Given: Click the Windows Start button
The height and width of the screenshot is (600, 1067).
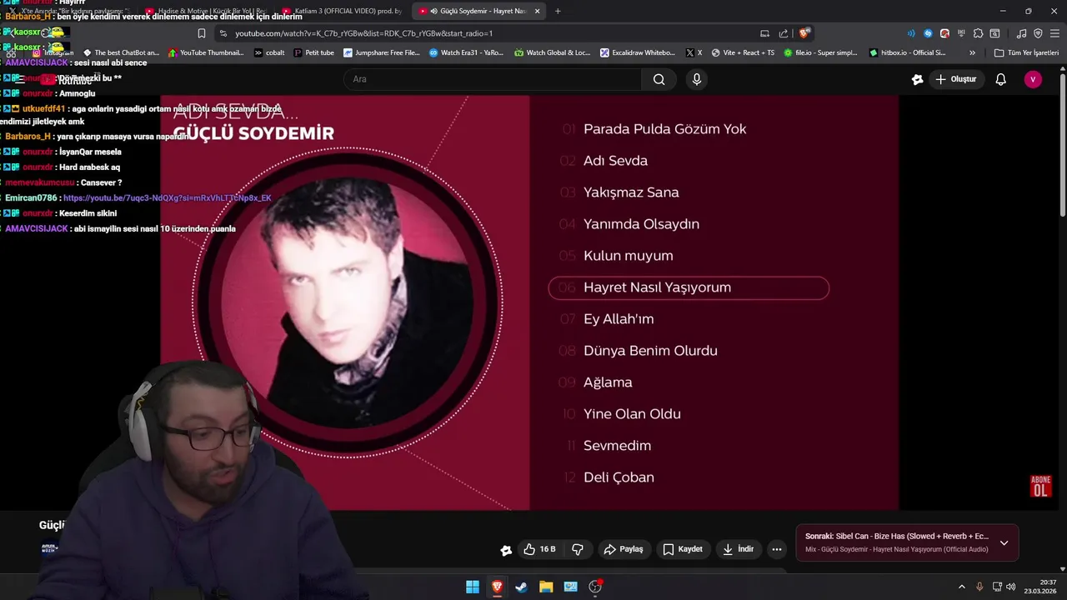Looking at the screenshot, I should [473, 587].
